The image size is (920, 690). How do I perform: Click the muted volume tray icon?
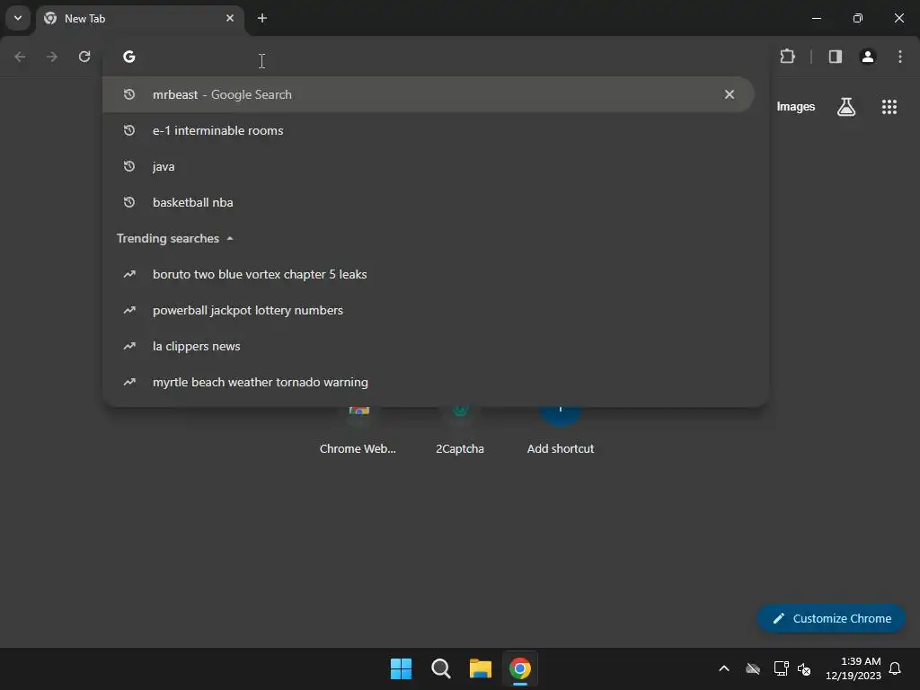804,668
